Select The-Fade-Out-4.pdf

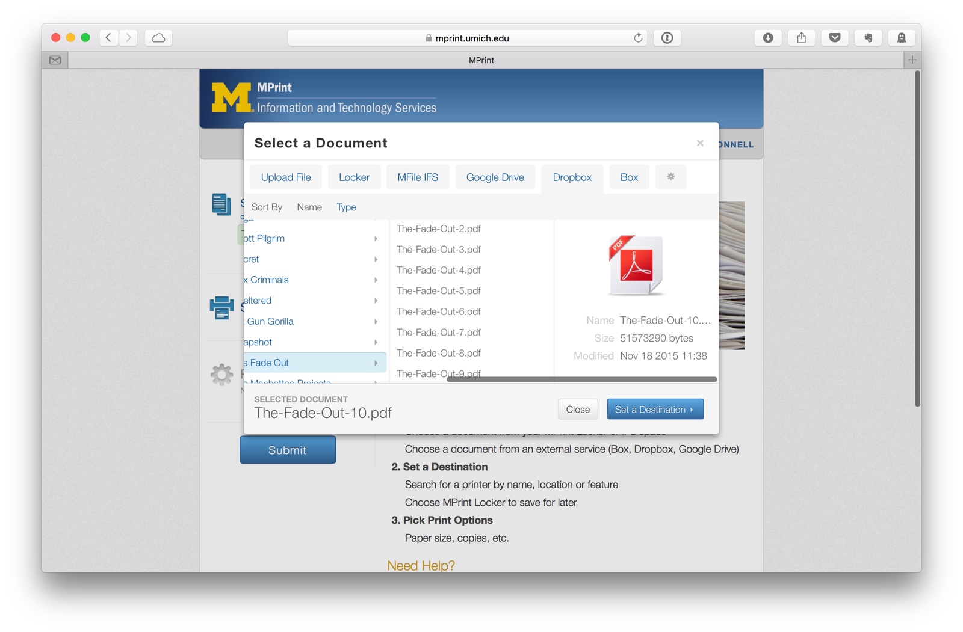439,270
